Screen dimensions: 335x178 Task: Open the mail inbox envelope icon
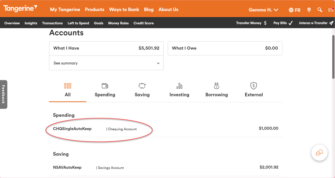(x=331, y=10)
